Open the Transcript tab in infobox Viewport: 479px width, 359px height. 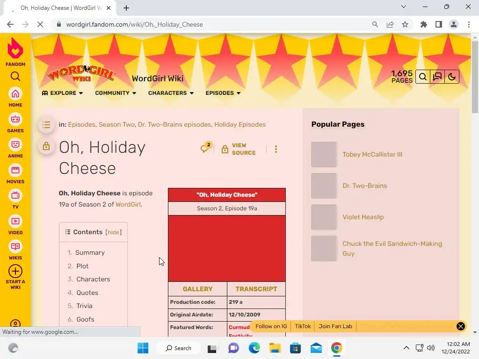click(x=256, y=289)
